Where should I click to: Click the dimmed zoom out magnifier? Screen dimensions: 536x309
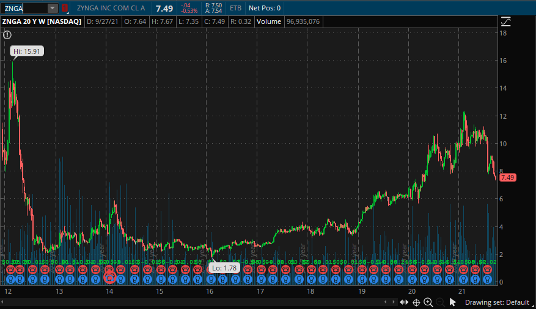[x=440, y=302]
